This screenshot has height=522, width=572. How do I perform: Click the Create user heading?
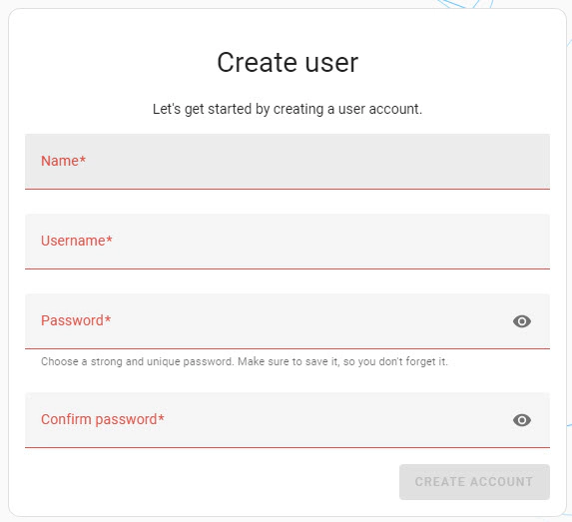pyautogui.click(x=287, y=62)
